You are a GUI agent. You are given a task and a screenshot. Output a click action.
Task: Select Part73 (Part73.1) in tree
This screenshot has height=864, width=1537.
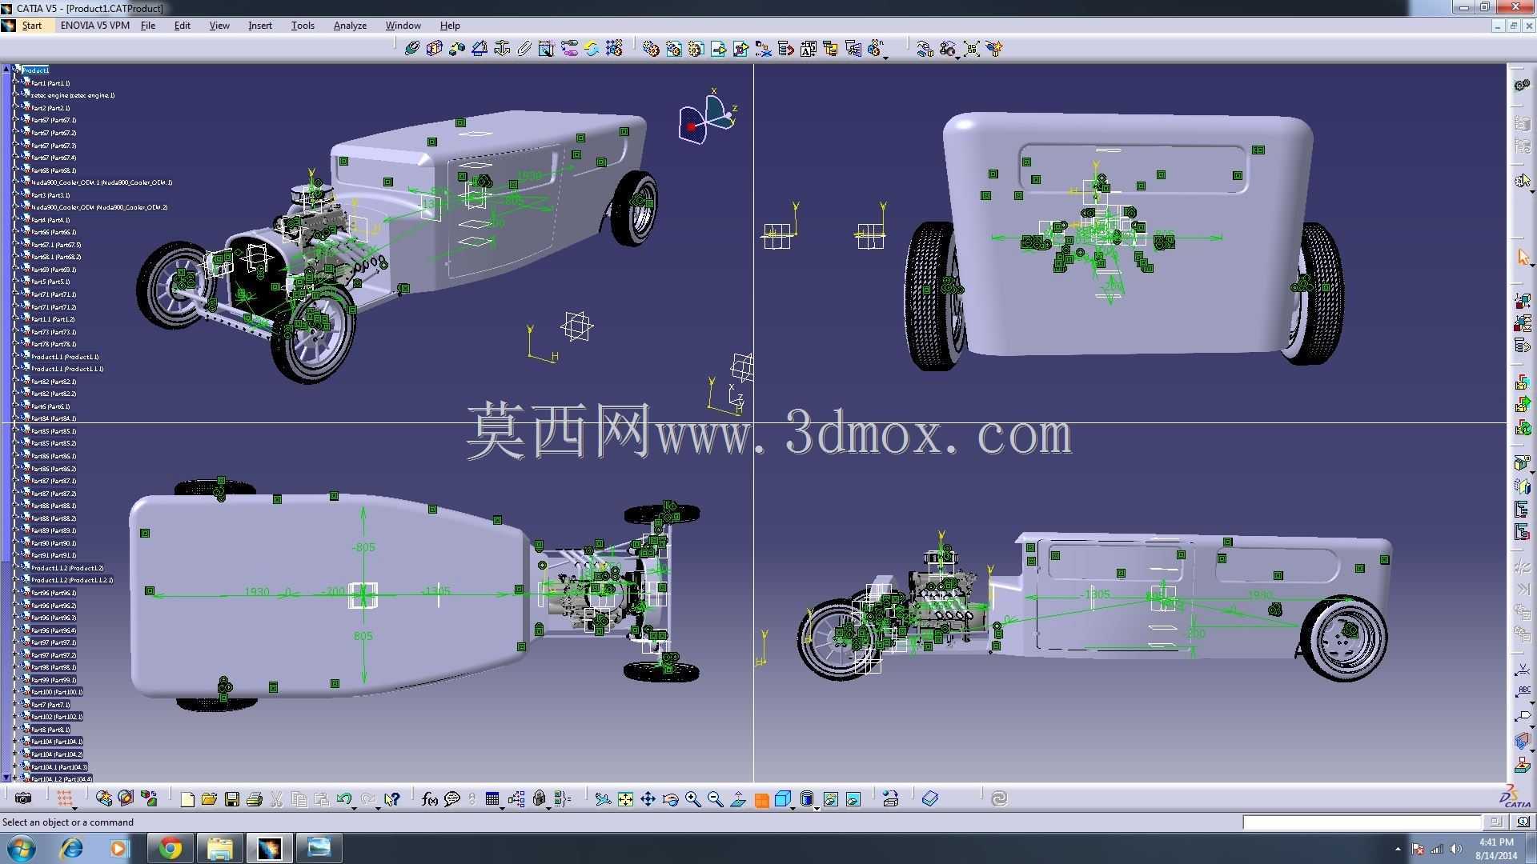pyautogui.click(x=54, y=332)
